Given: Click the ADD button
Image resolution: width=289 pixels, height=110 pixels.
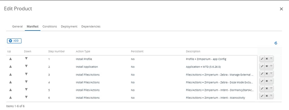Looking at the screenshot, I should [x=14, y=41].
